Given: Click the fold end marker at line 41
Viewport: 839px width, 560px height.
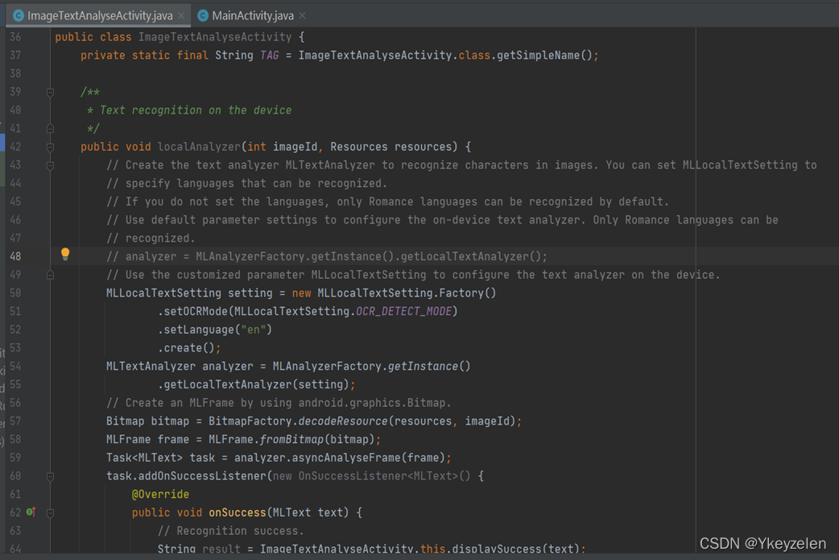Looking at the screenshot, I should [50, 128].
